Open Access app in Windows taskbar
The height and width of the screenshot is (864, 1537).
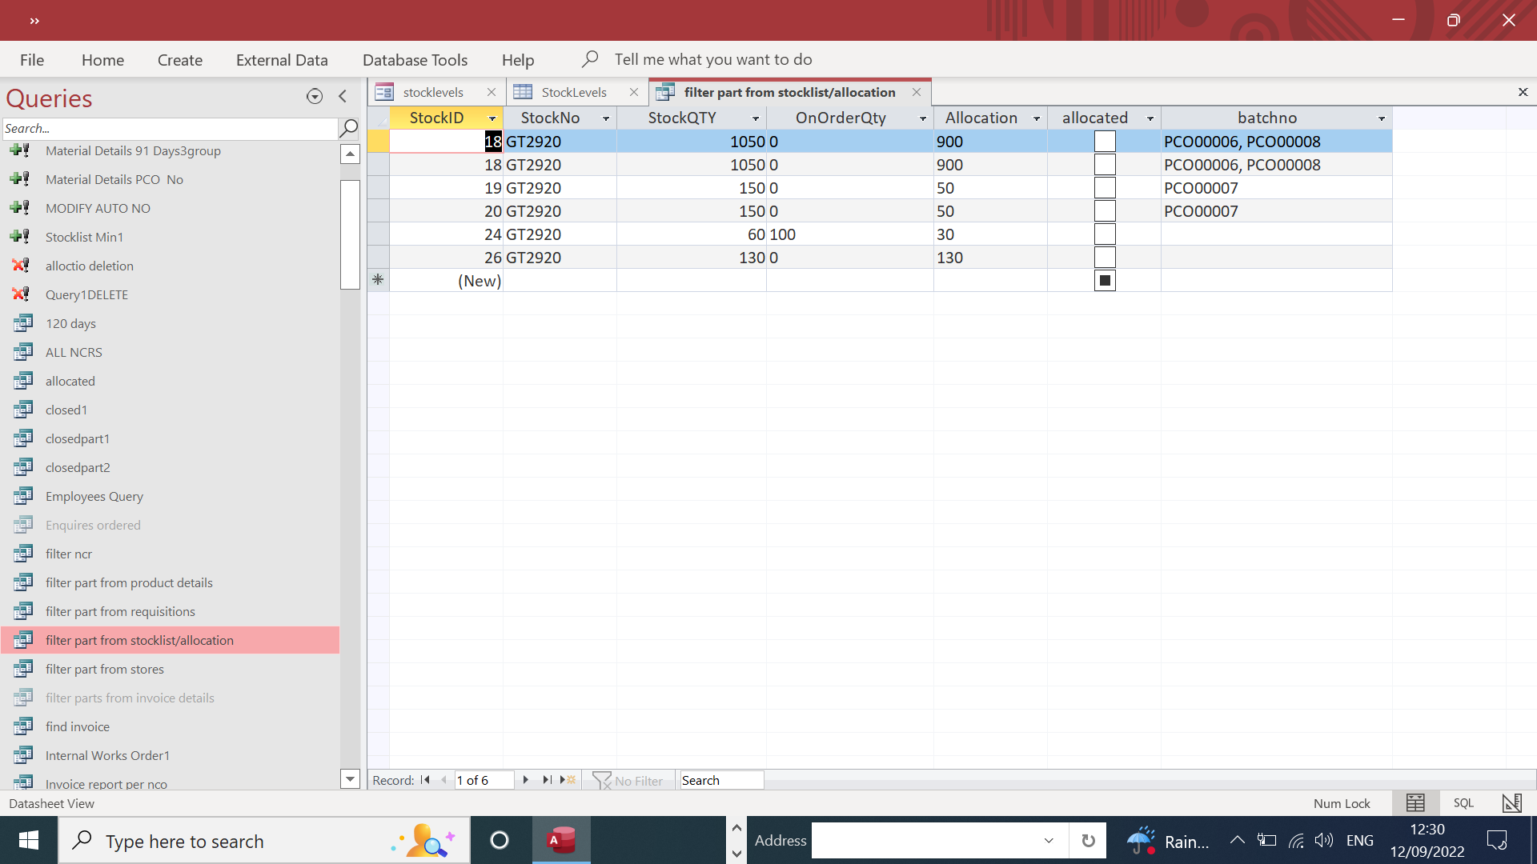(x=561, y=840)
